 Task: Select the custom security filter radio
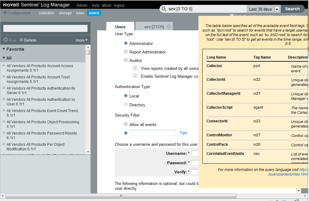point(126,133)
